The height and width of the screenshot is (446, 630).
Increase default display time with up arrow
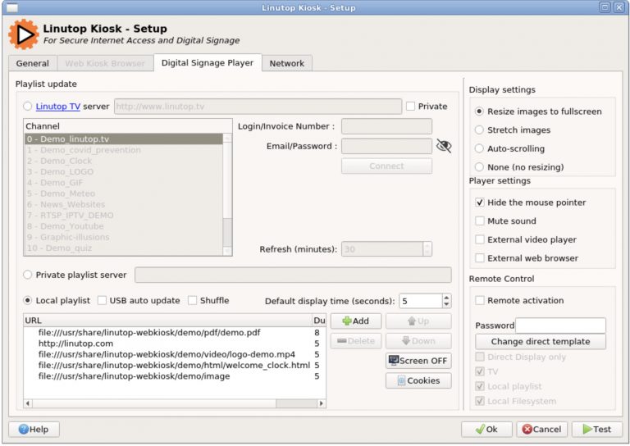(x=446, y=297)
